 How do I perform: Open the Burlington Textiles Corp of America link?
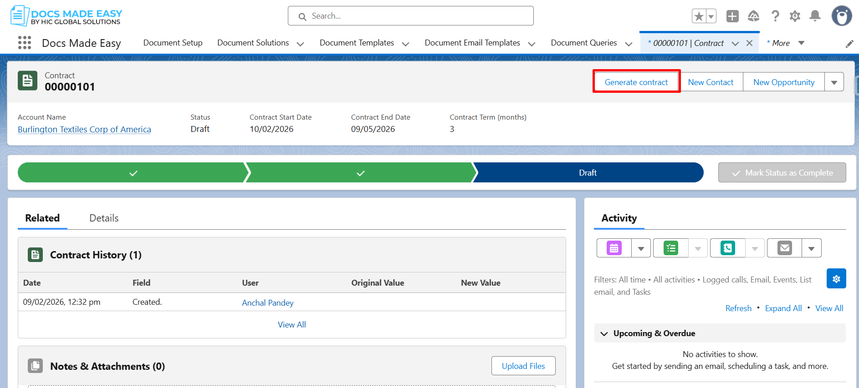coord(84,130)
